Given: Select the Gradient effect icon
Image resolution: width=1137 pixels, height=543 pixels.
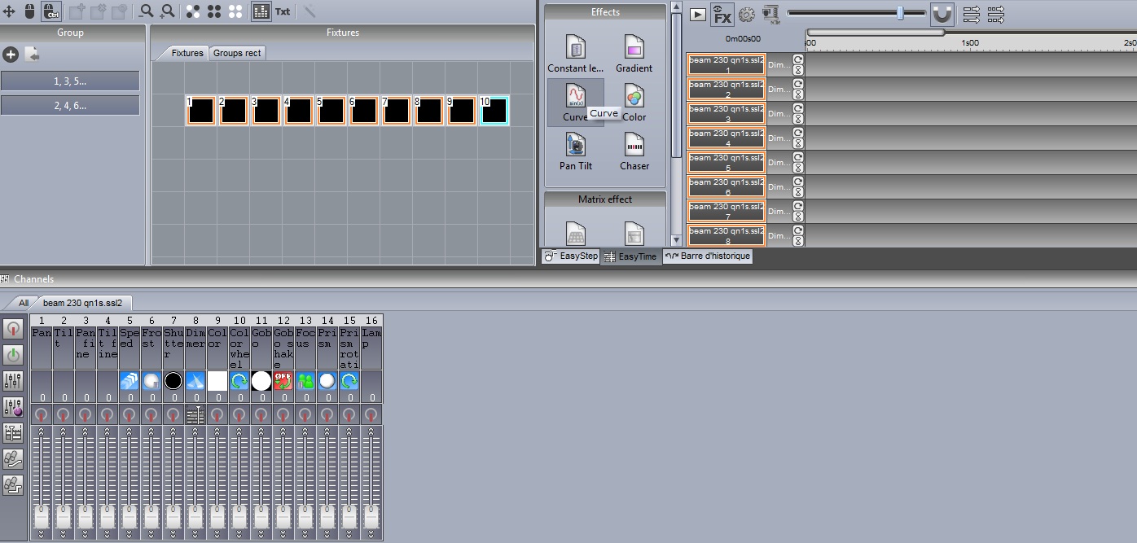Looking at the screenshot, I should [x=634, y=48].
